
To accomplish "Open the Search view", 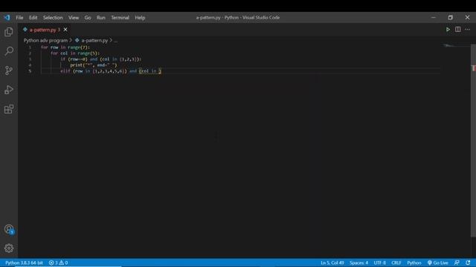I will 9,51.
